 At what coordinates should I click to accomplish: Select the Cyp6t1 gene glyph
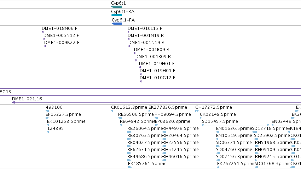116,7
